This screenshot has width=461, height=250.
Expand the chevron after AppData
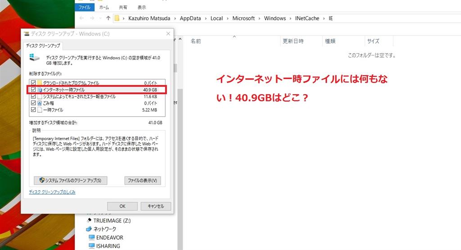206,18
